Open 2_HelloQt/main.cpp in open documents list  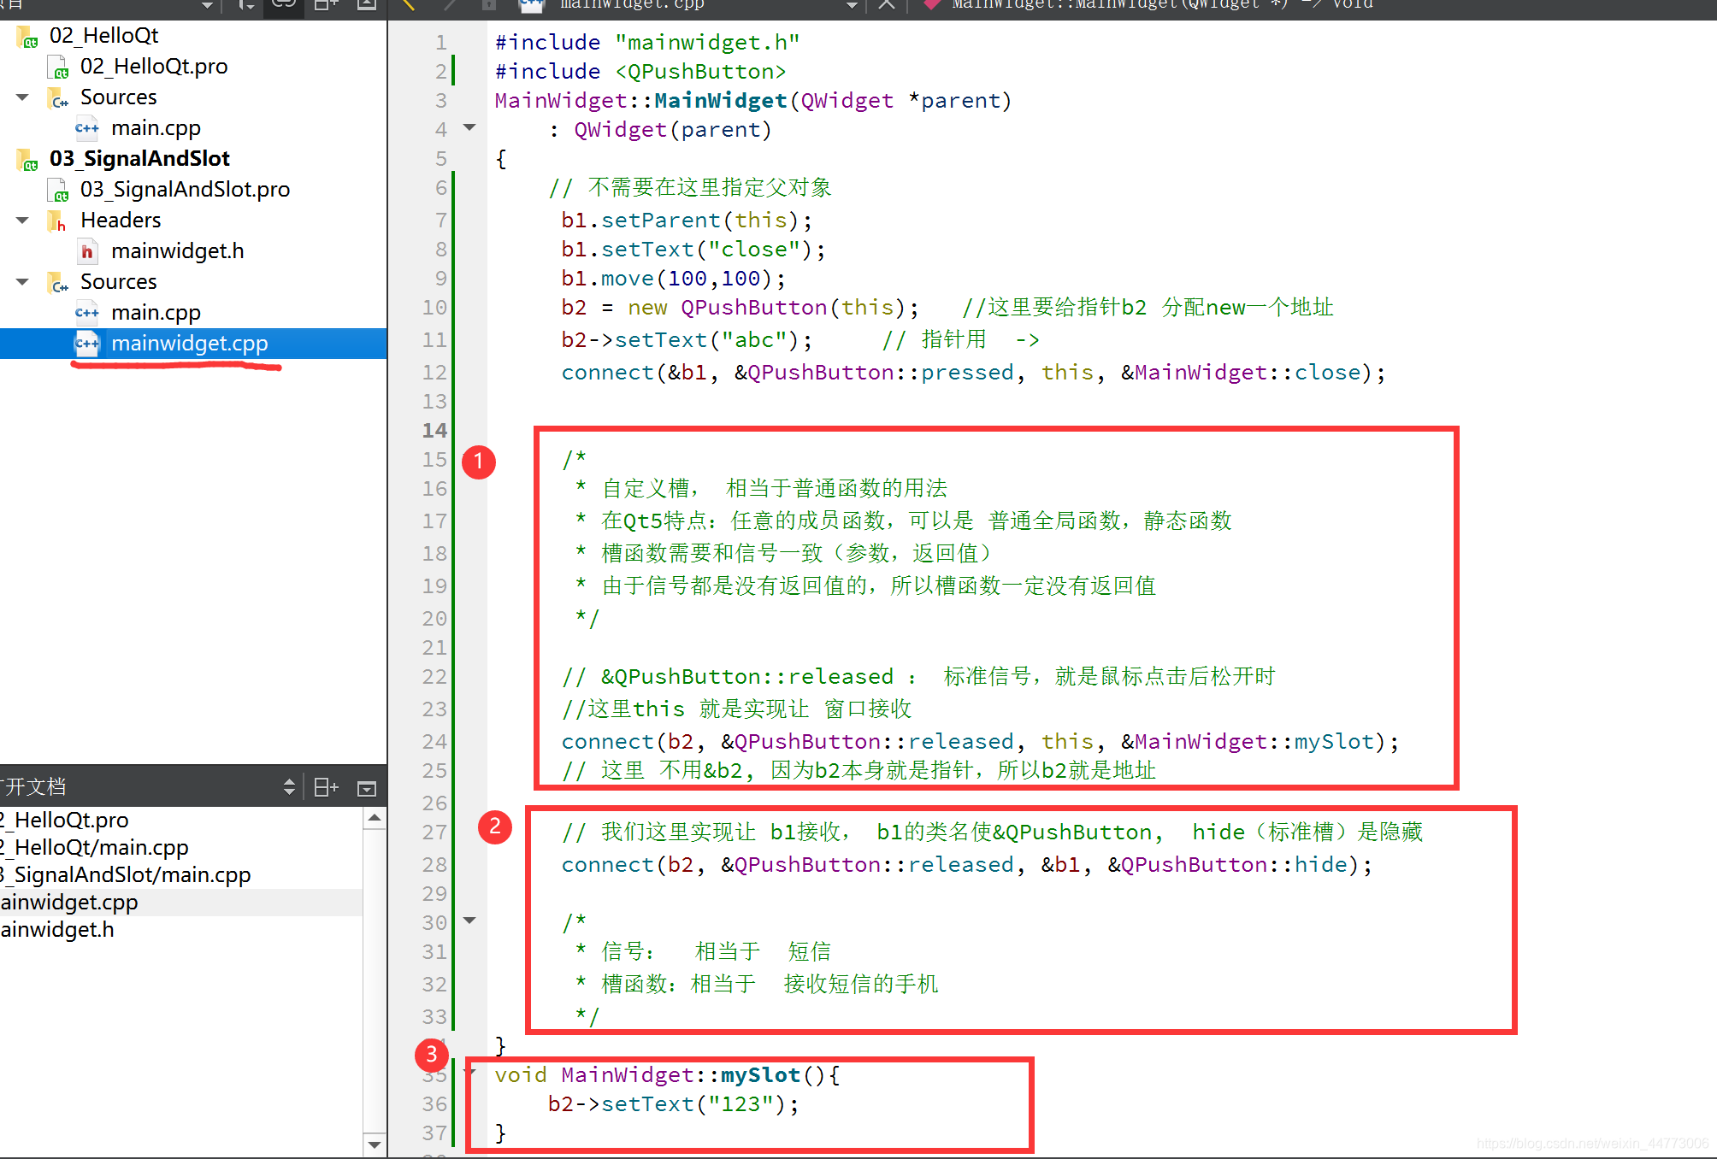94,847
